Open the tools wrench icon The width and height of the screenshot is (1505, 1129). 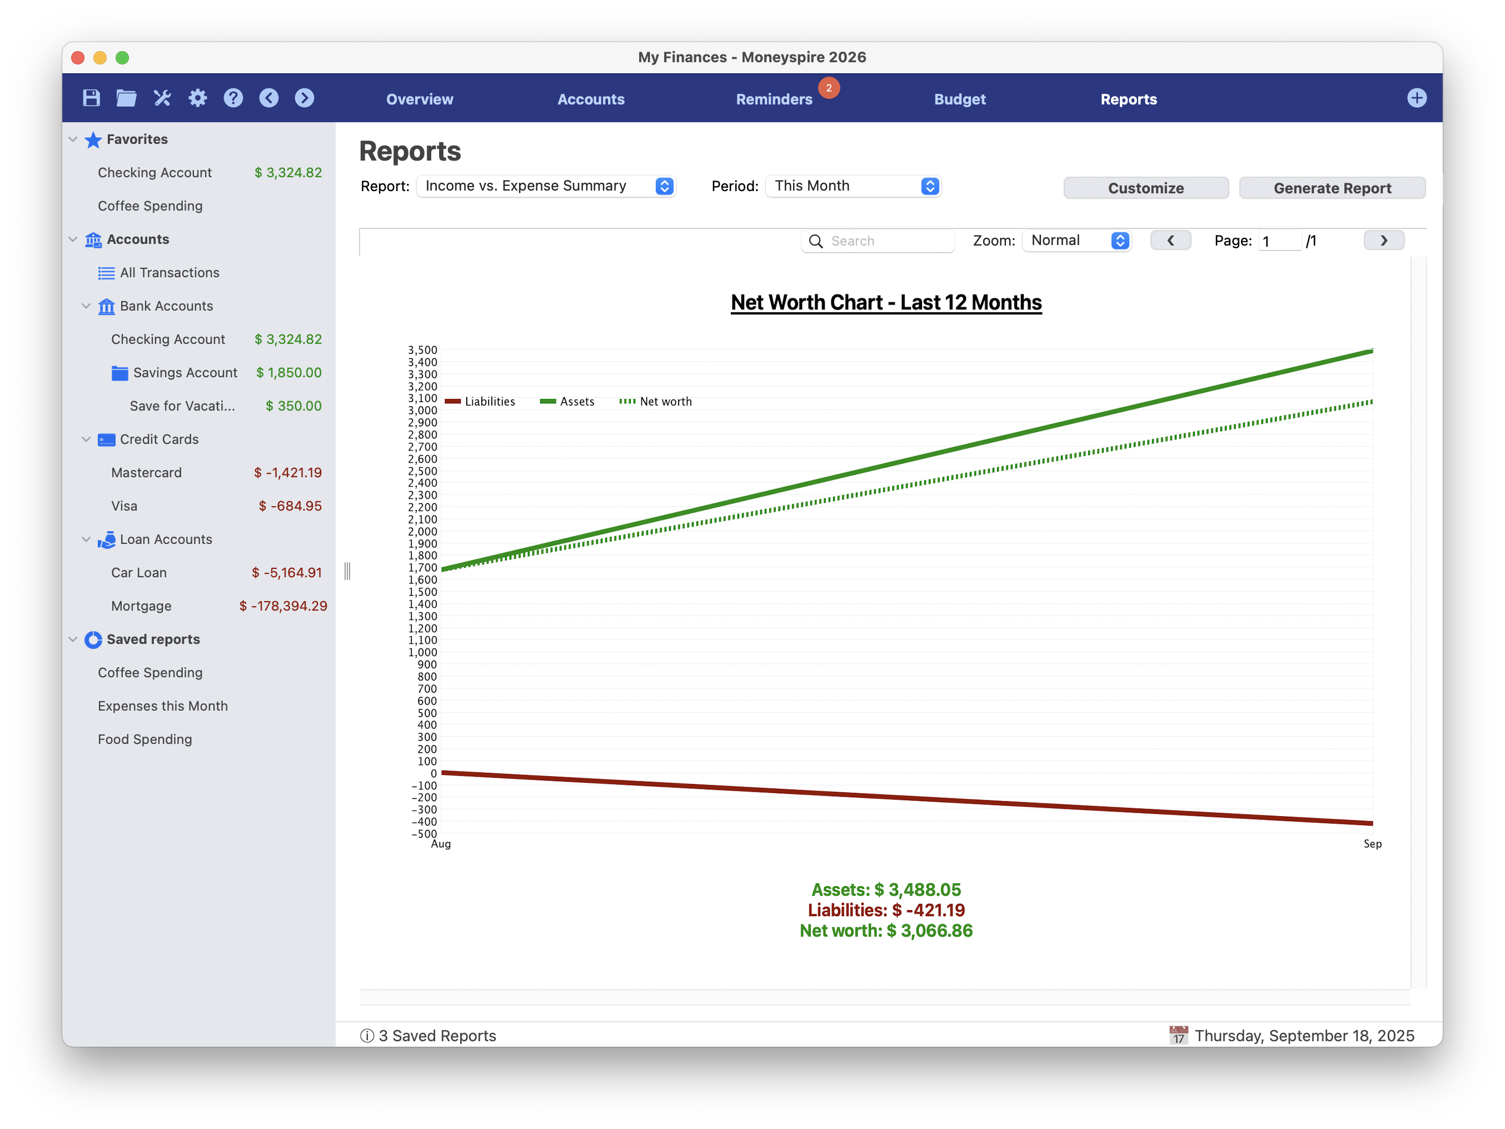162,98
